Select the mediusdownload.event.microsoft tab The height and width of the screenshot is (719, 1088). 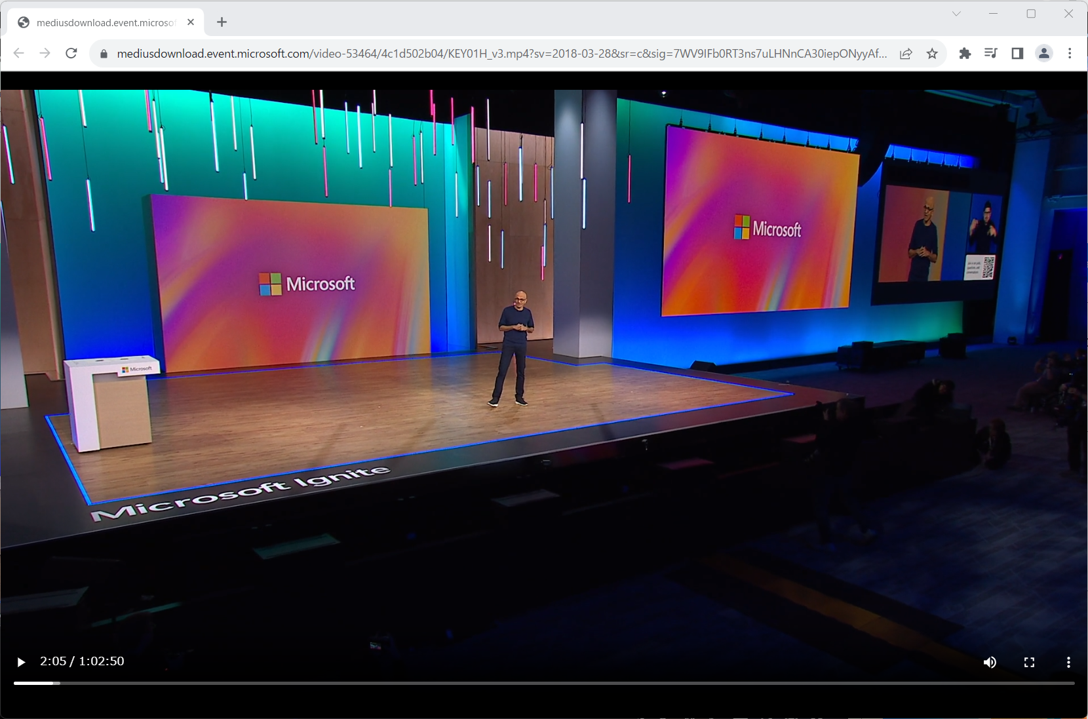(106, 22)
